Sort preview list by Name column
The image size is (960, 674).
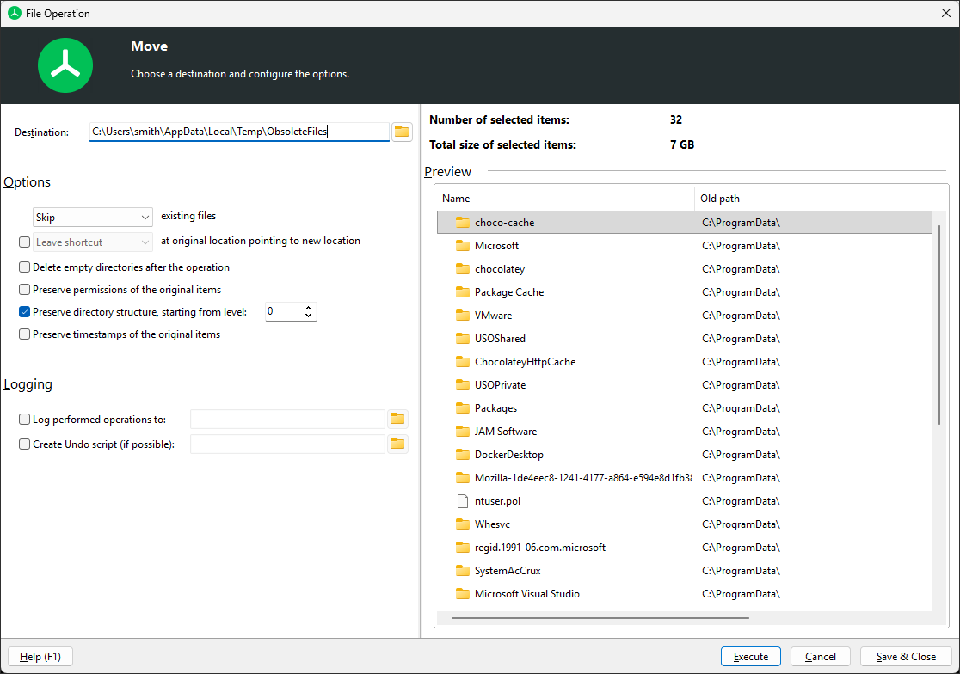tap(563, 199)
